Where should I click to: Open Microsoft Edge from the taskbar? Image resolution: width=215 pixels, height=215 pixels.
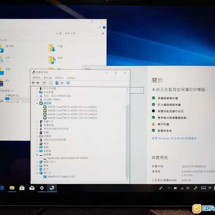2,188
